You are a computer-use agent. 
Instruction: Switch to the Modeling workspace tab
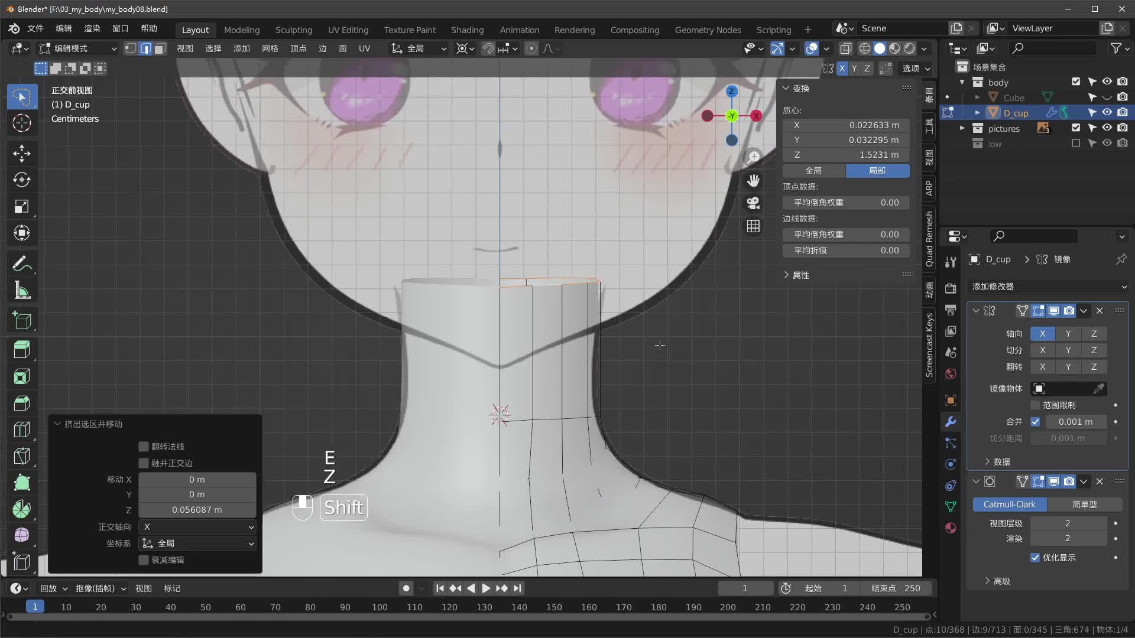[242, 30]
